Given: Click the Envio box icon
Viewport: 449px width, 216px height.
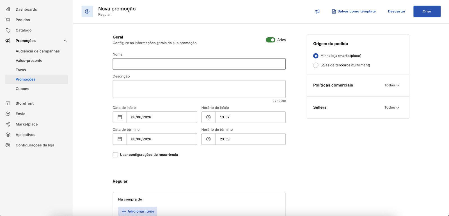Looking at the screenshot, I should click(x=8, y=114).
